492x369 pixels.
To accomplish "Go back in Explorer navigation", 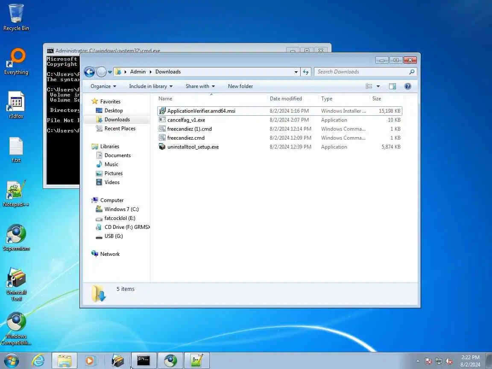I will (89, 72).
